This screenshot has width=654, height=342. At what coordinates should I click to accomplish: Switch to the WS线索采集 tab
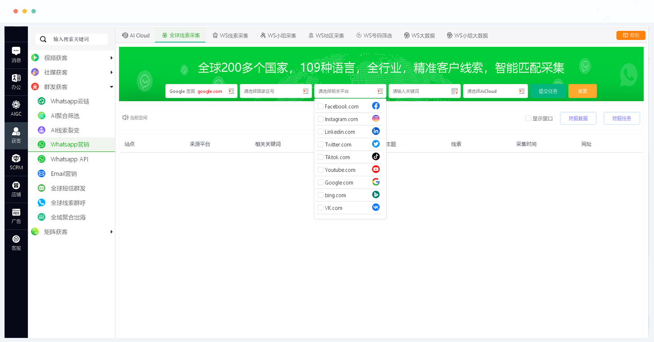(230, 35)
